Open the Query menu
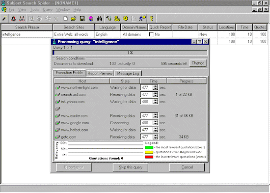Viewport: 270px width, 193px height. point(48,10)
